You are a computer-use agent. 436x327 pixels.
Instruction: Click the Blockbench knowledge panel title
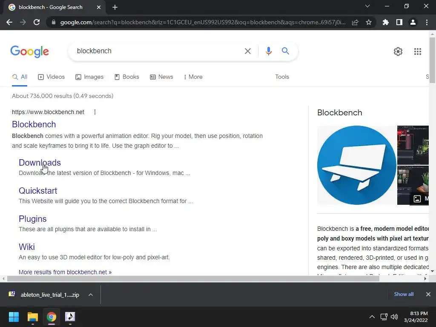[339, 112]
